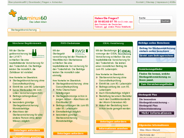Open Fragen + Antworten page
184x138 pixels.
(x=52, y=2)
